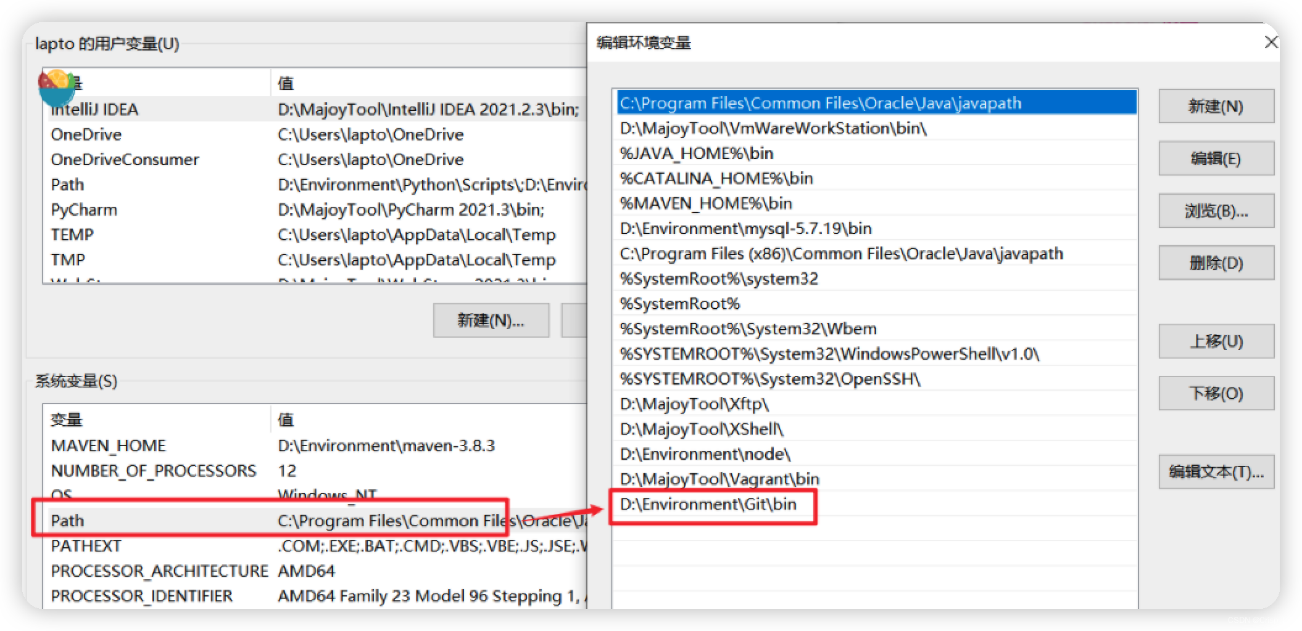1302x631 pixels.
Task: Select the TEMP user variable row
Action: (x=315, y=235)
